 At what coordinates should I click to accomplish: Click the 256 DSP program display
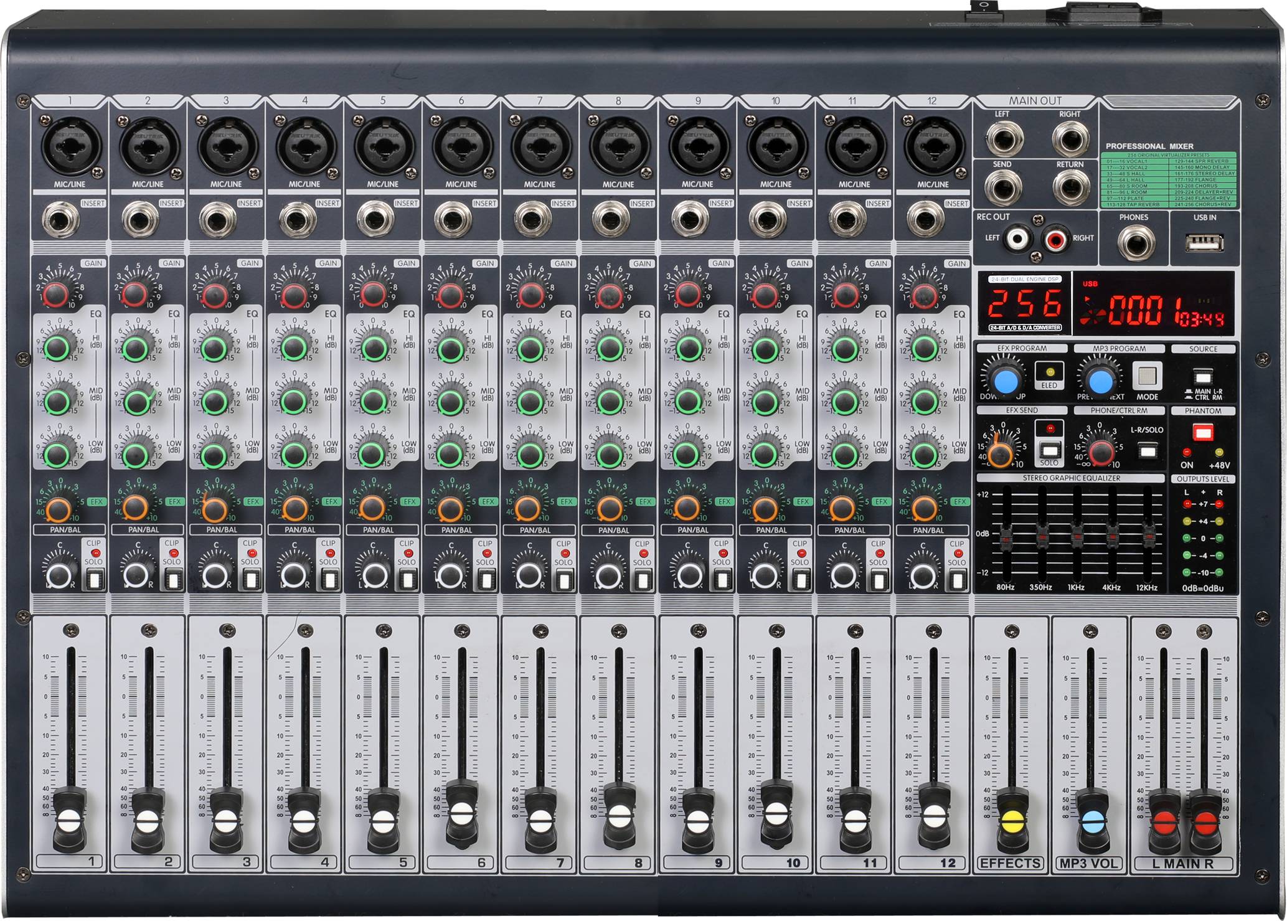[1024, 305]
